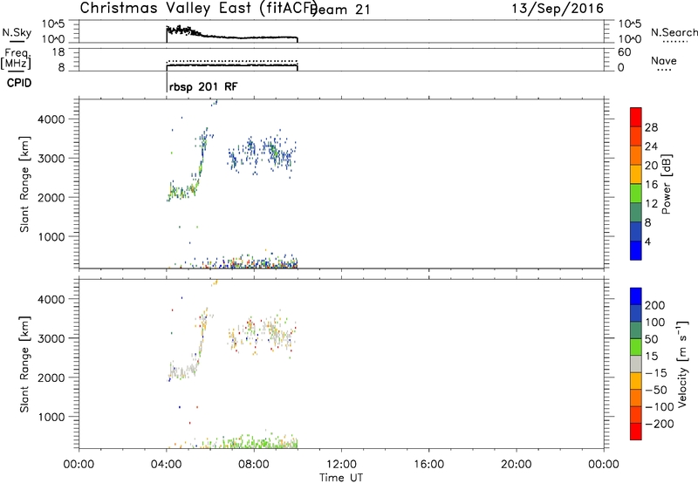
Task: Click the 'CPID' row label
Action: (x=19, y=83)
